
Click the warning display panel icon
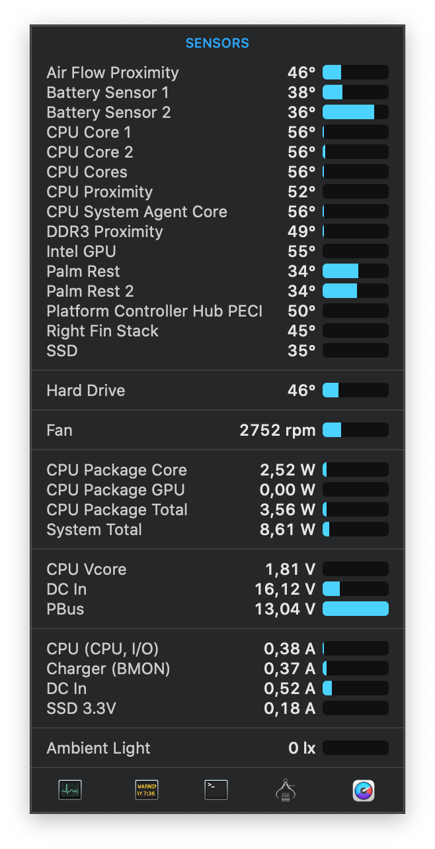pyautogui.click(x=146, y=789)
